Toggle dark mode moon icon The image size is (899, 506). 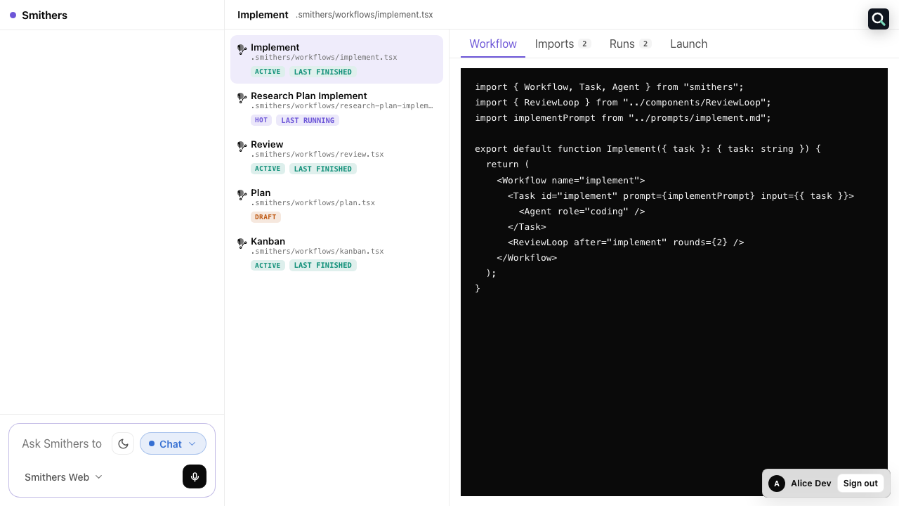[123, 443]
